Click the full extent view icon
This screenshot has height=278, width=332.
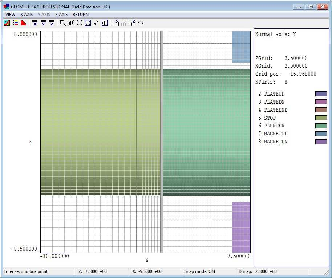[88, 23]
